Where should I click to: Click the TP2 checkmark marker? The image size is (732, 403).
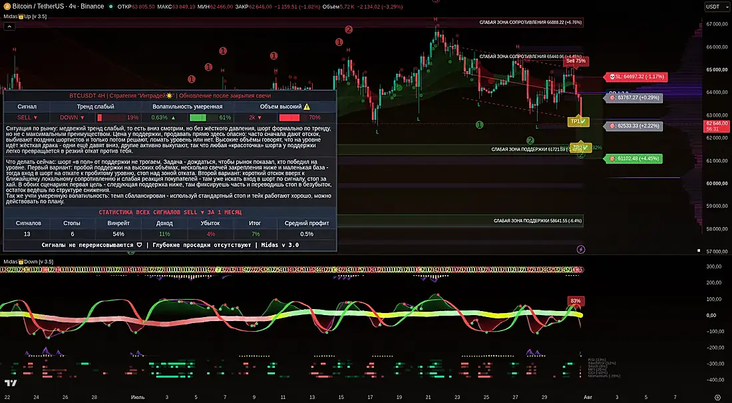(580, 147)
